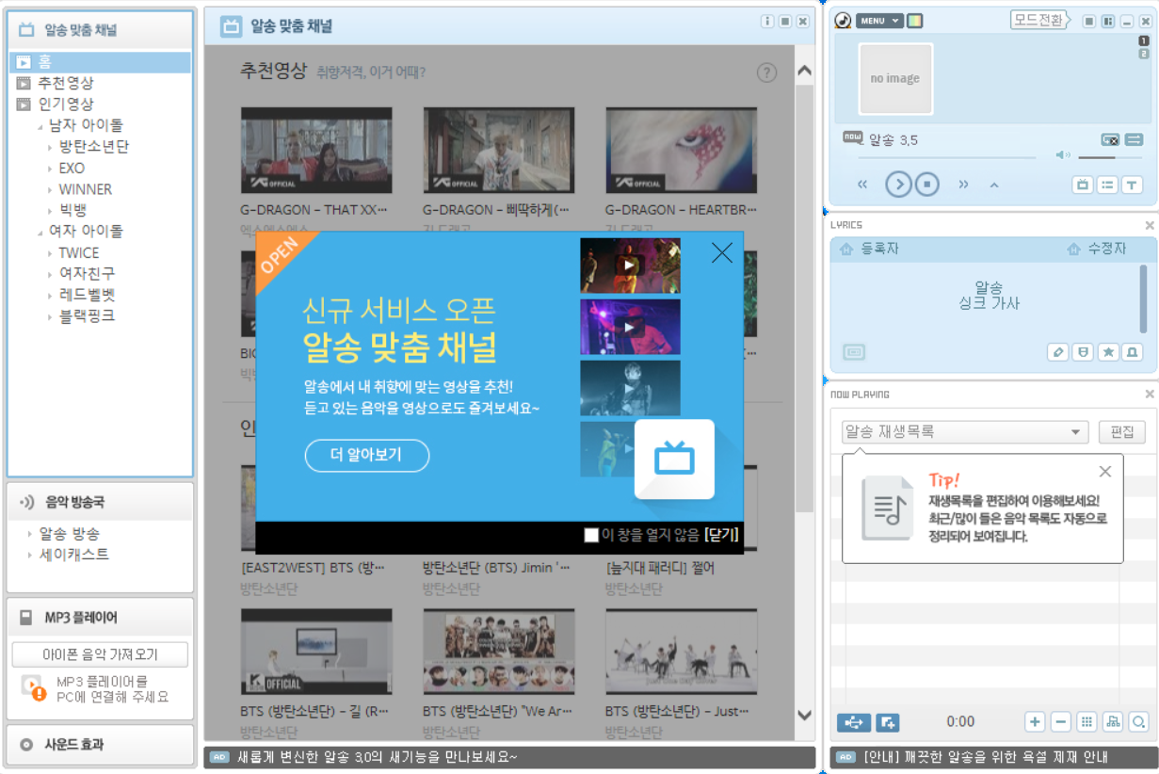Viewport: 1159px width, 774px height.
Task: Click the 편집 button
Action: [1122, 432]
